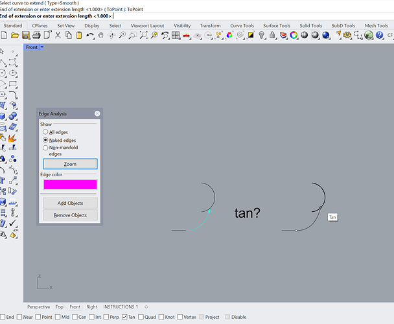This screenshot has width=394, height=324.
Task: Open the Help question mark icon
Action: 380,35
